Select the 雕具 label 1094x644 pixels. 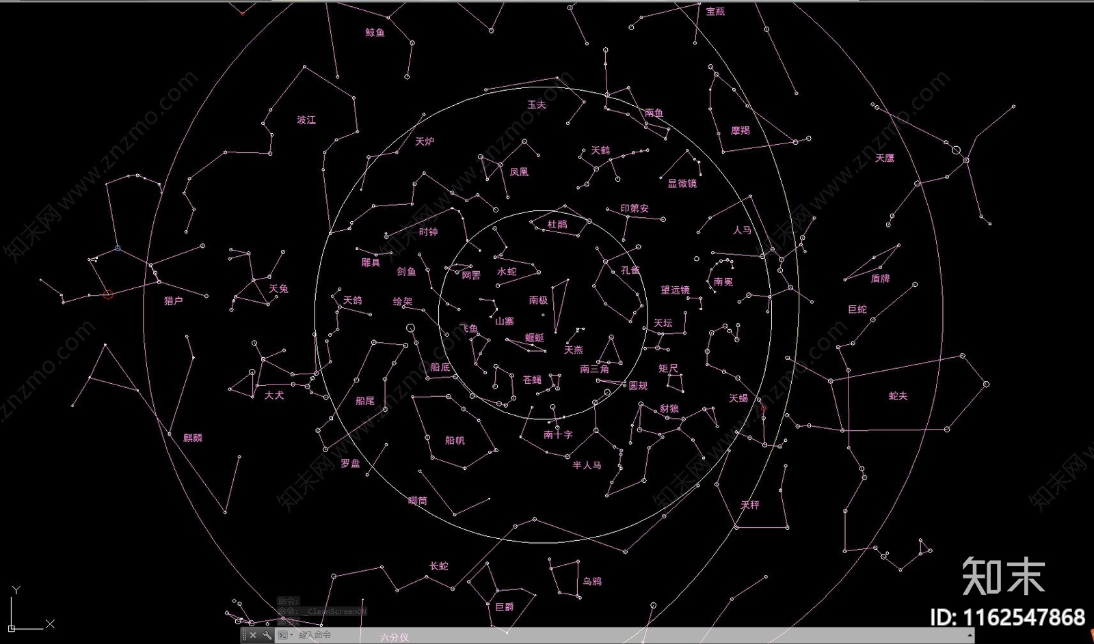click(371, 263)
